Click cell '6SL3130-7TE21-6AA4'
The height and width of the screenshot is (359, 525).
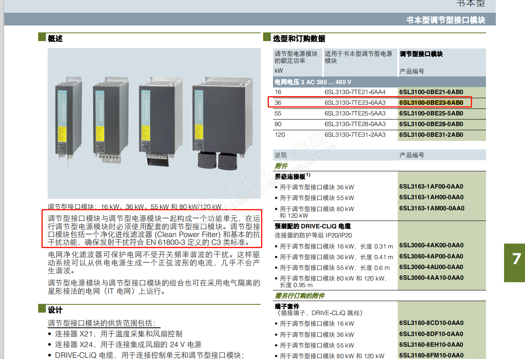point(355,92)
